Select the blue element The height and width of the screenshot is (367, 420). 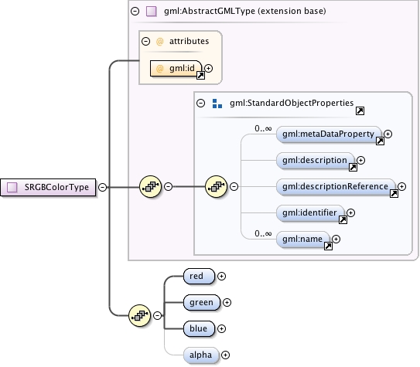point(199,328)
